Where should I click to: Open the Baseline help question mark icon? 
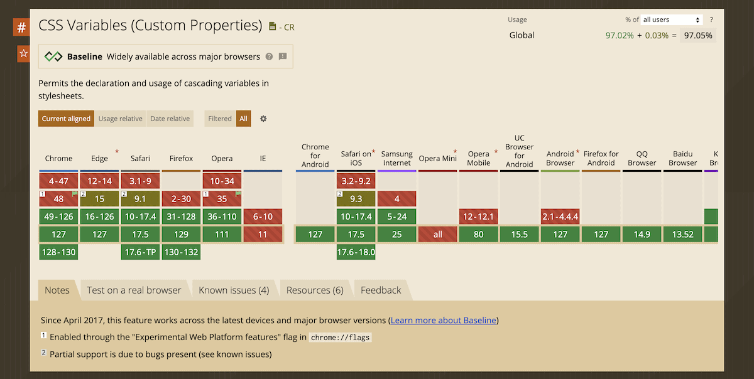pos(270,56)
